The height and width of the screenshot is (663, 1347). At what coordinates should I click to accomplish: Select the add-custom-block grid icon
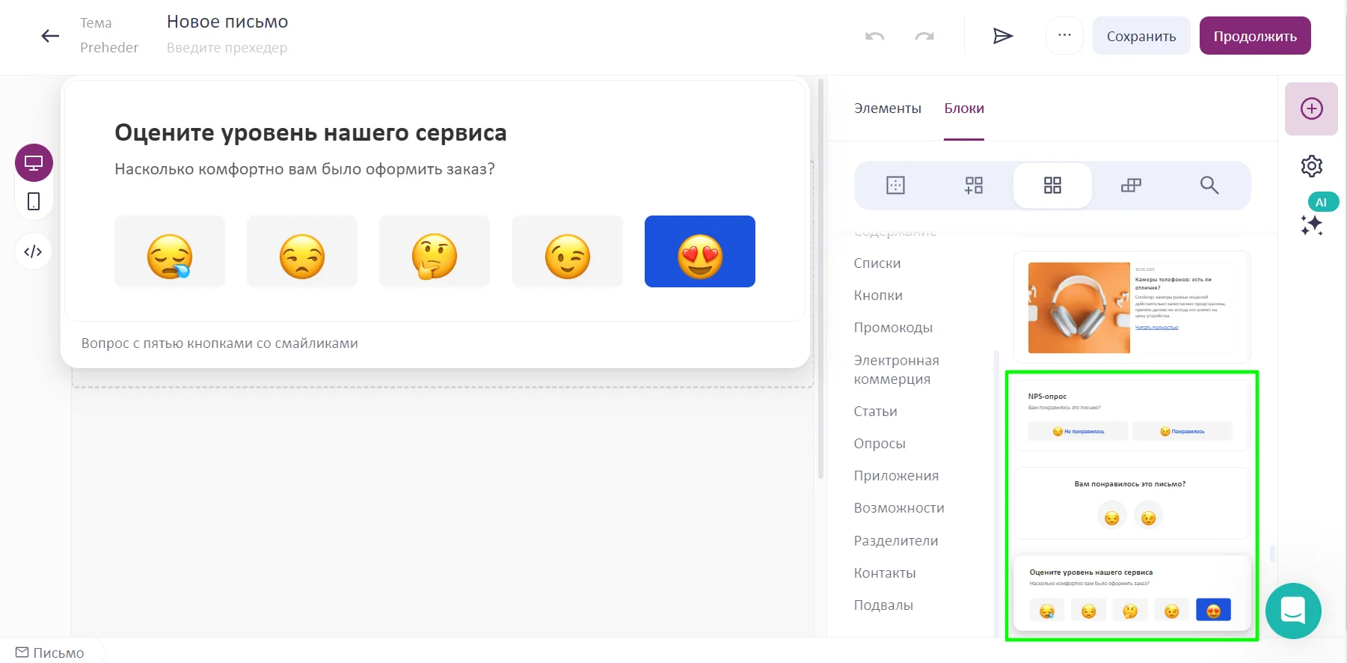(974, 186)
